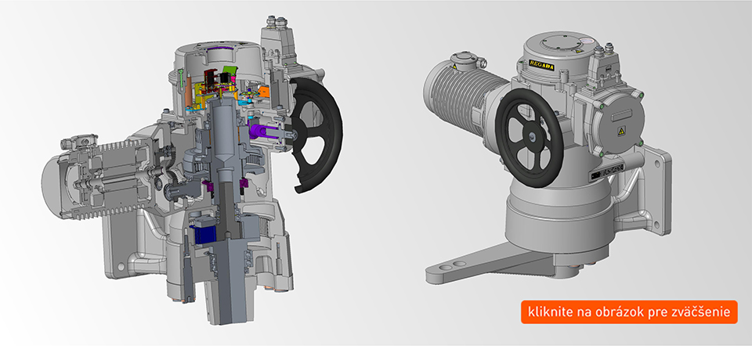Click the orange part in the control section

point(264,92)
